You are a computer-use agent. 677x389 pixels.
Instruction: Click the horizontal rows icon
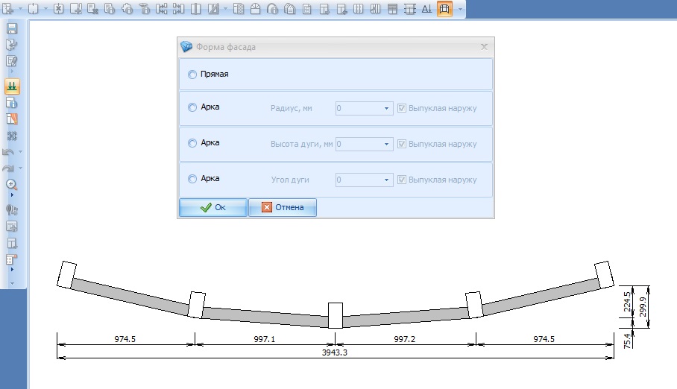click(x=392, y=9)
